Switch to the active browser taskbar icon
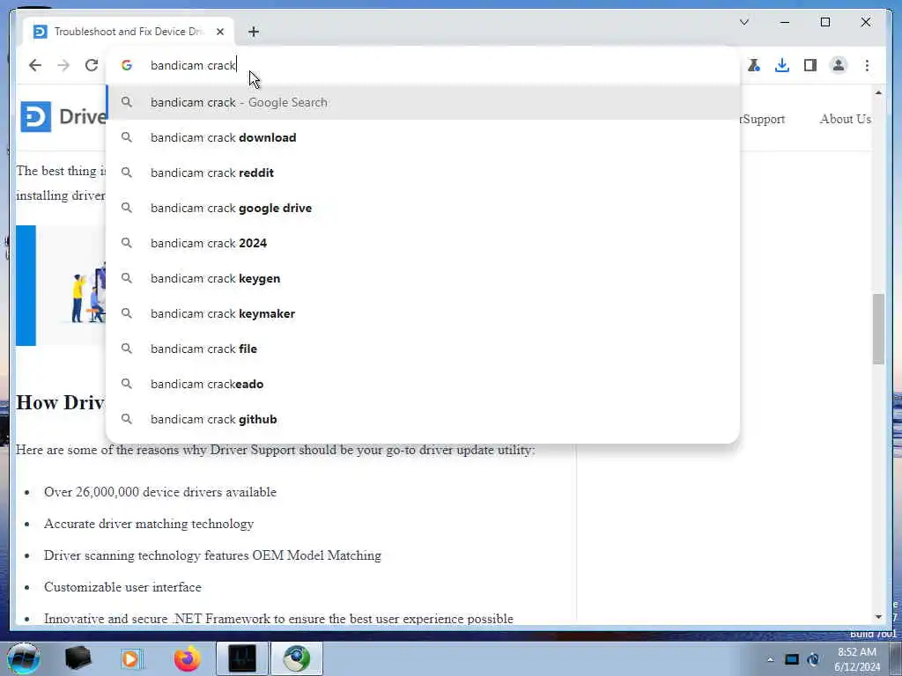The width and height of the screenshot is (902, 676). click(296, 658)
